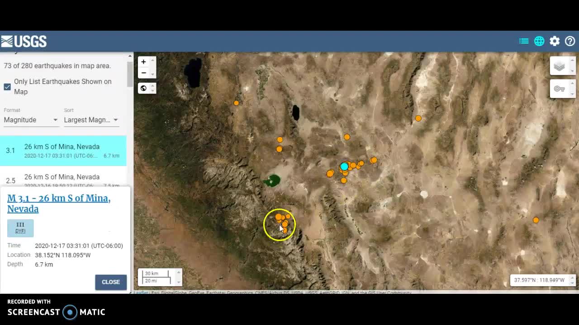Image resolution: width=579 pixels, height=325 pixels.
Task: Open the help question mark icon
Action: click(570, 41)
